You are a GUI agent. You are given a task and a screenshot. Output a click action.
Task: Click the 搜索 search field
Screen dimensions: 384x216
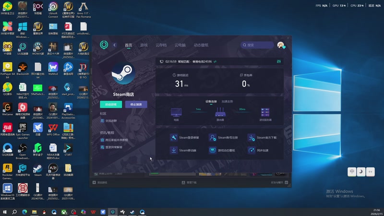pos(257,45)
